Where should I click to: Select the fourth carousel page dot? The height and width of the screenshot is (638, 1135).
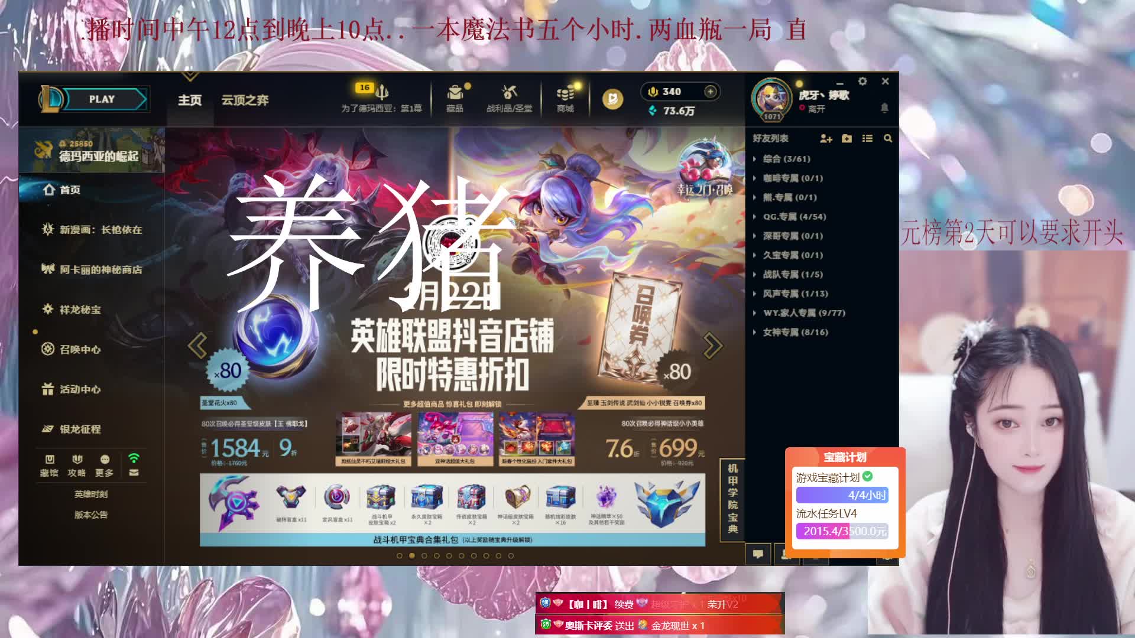point(437,556)
